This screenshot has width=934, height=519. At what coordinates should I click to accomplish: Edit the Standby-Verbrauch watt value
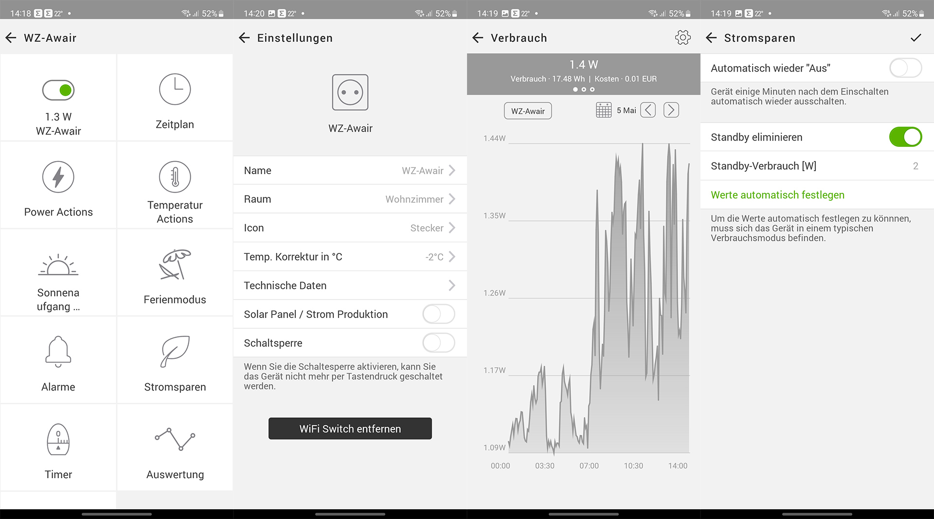pos(915,166)
